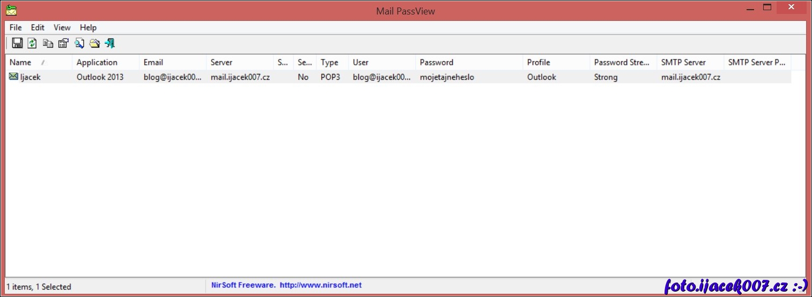The image size is (812, 297).
Task: Click the Exit door toolbar icon
Action: 110,43
